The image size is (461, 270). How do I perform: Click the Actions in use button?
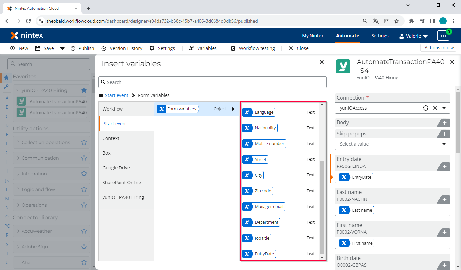[438, 47]
